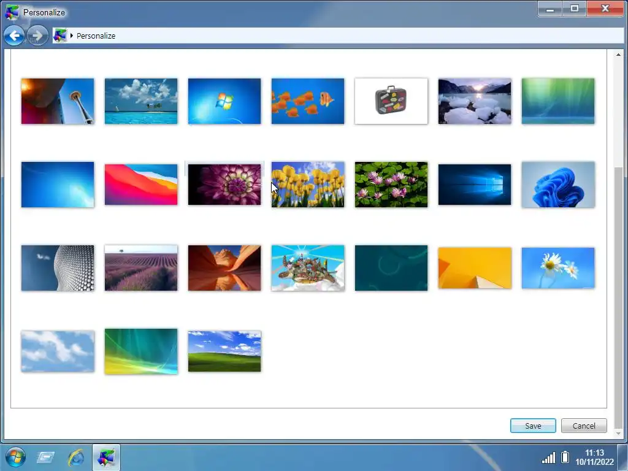
Task: Select the flying turtle island wallpaper
Action: point(308,268)
